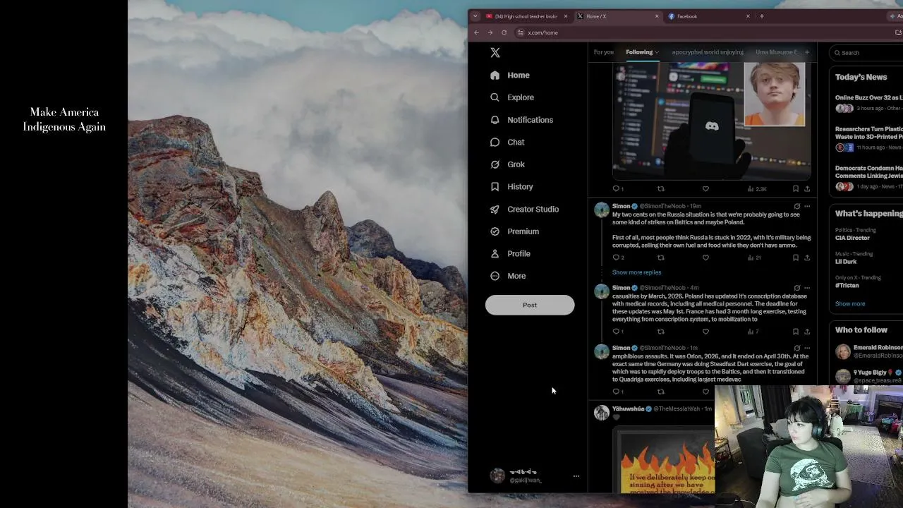Open more options on Simon's 4m post
Screen dimensions: 903x508
tap(807, 288)
